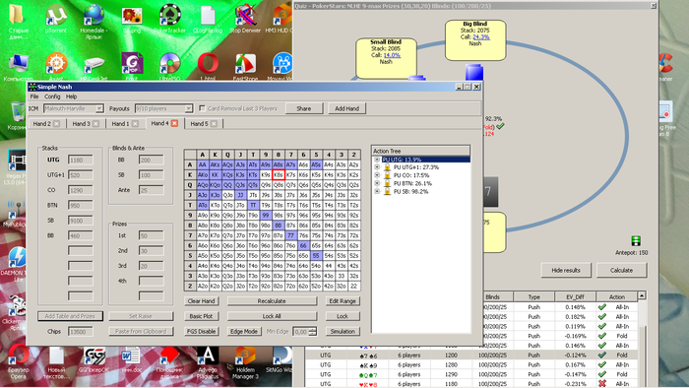Click the Big Blind Call 24.3% link
689x388 pixels.
(481, 37)
